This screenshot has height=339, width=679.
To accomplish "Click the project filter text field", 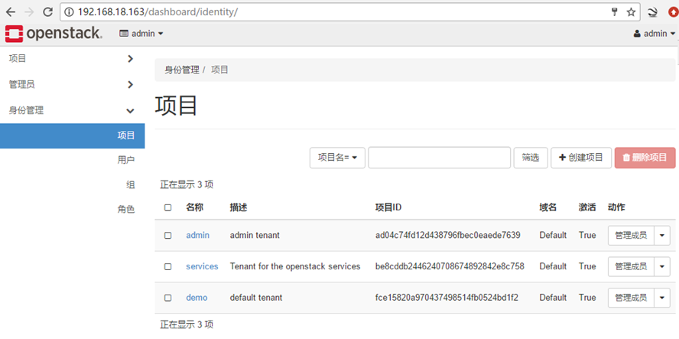I will (439, 158).
